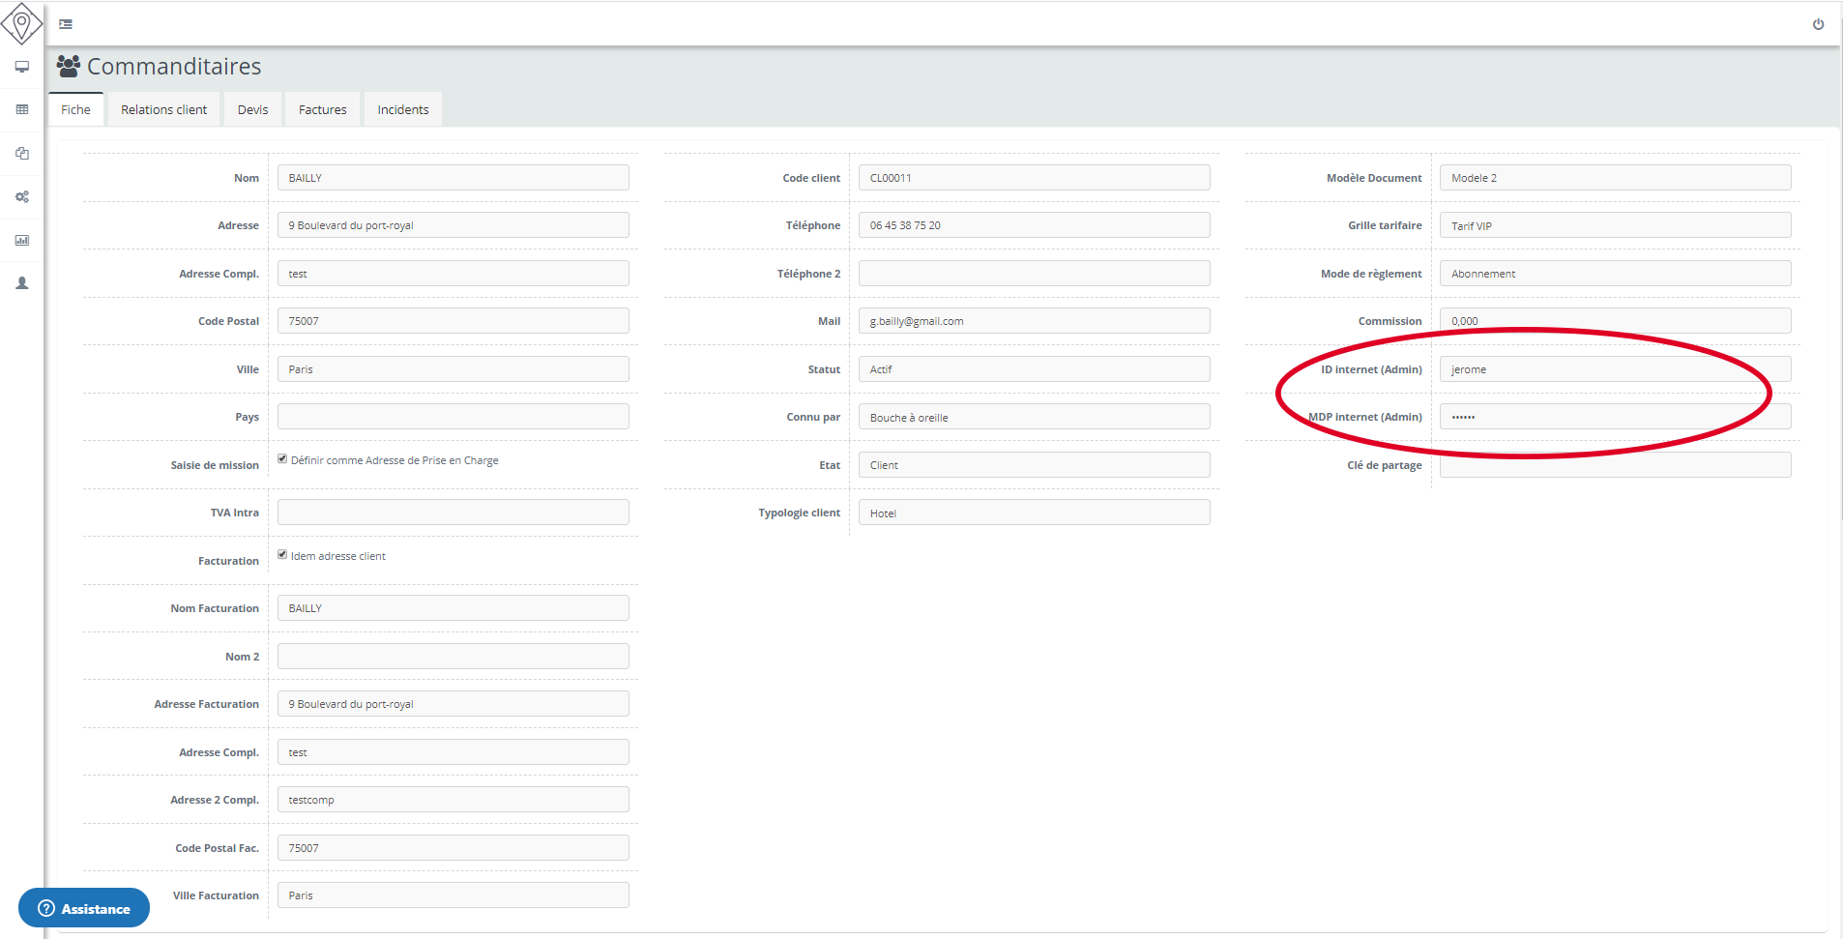Open settings via the gears sidebar icon
The width and height of the screenshot is (1843, 939).
point(22,196)
